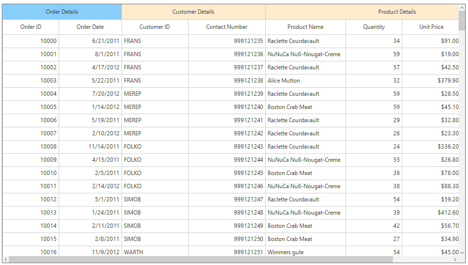Screen dimensions: 468x265
Task: Click the vertical scrollbar down arrow
Action: click(x=462, y=252)
